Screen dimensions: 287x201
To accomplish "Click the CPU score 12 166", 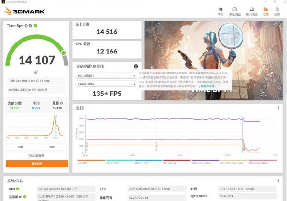I will pos(107,52).
